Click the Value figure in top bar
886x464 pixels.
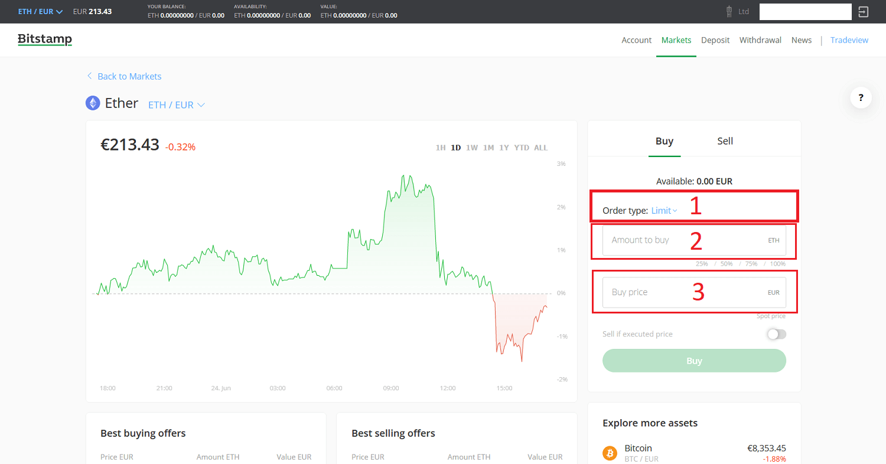(x=359, y=15)
